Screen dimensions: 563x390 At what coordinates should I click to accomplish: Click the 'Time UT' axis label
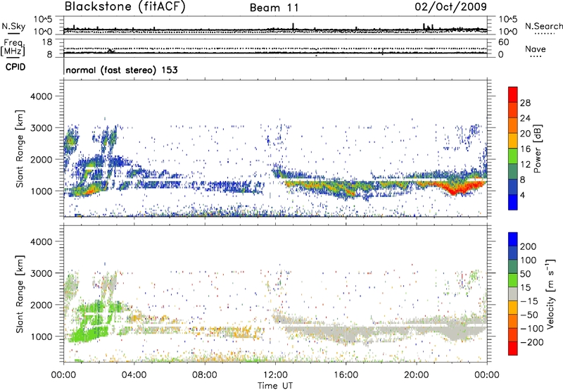[275, 385]
